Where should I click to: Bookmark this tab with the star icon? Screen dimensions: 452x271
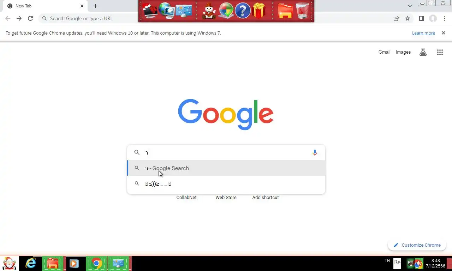pyautogui.click(x=408, y=18)
